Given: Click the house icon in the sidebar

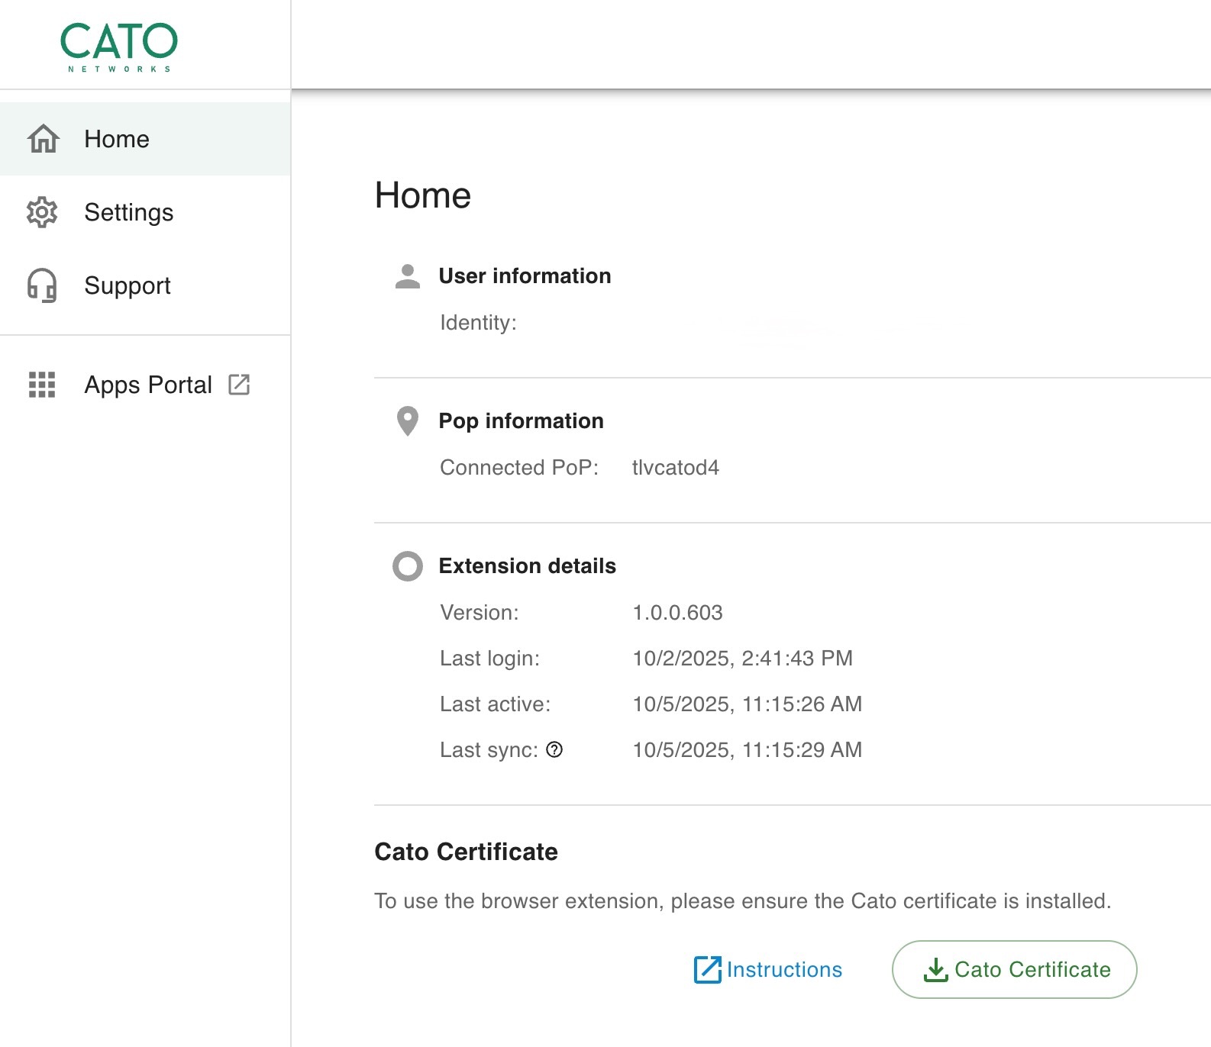Looking at the screenshot, I should (x=43, y=139).
